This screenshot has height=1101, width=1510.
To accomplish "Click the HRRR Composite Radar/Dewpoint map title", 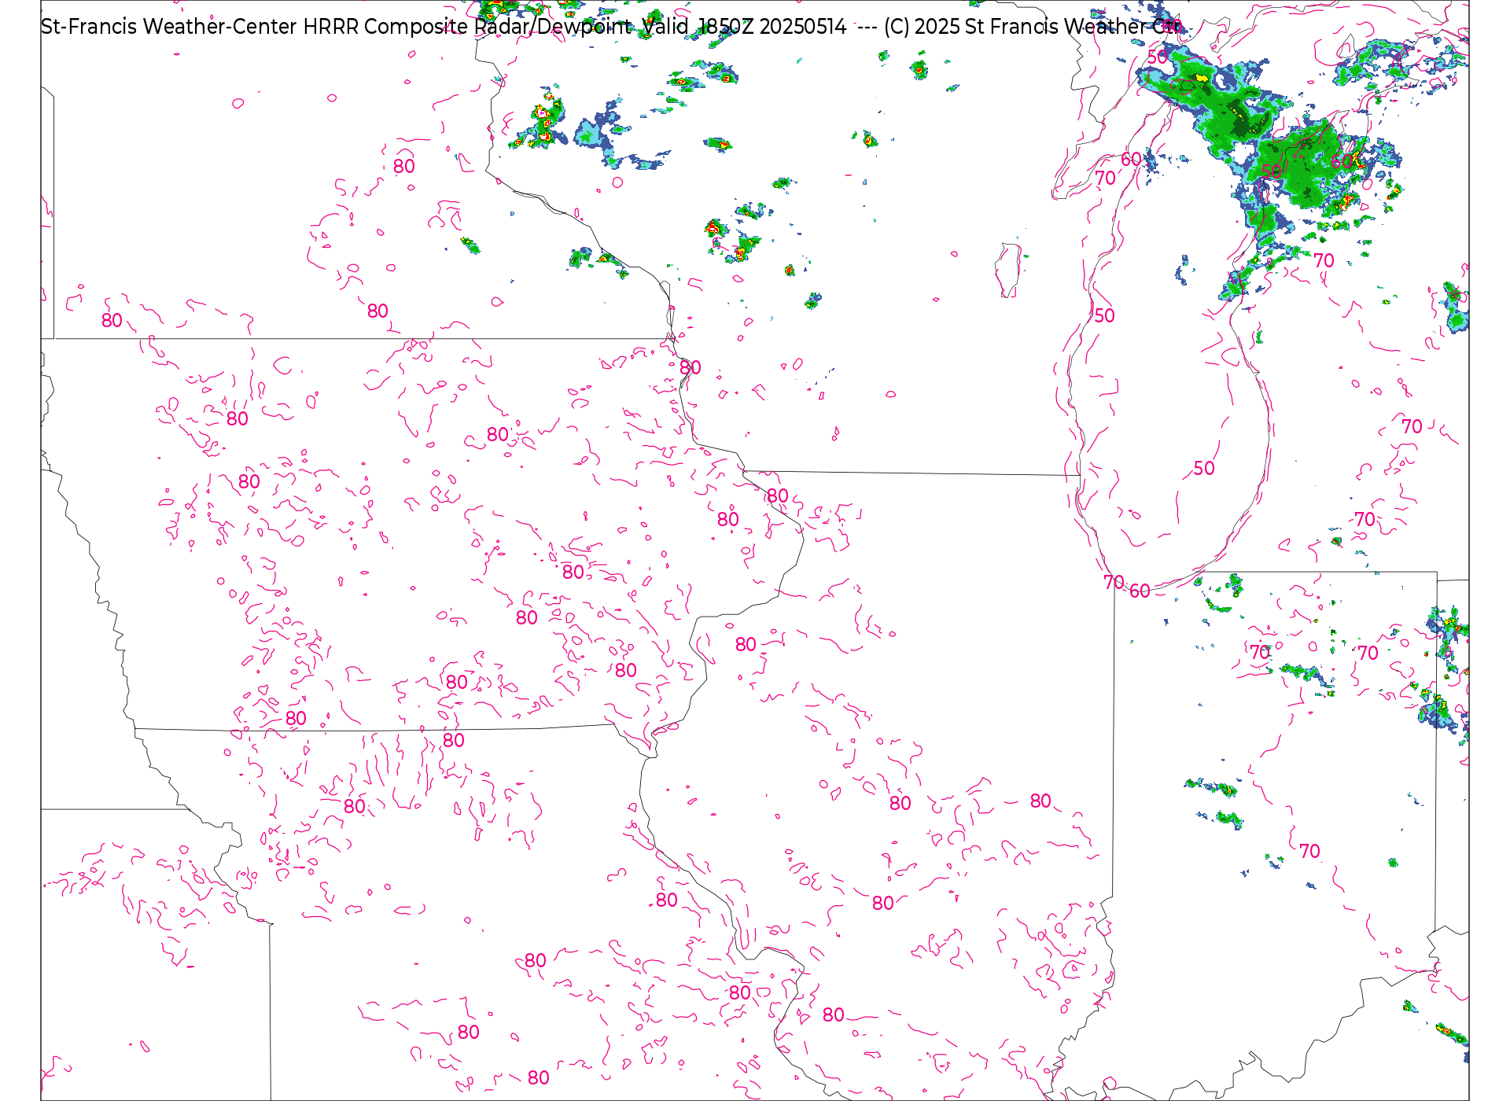I will coord(611,27).
